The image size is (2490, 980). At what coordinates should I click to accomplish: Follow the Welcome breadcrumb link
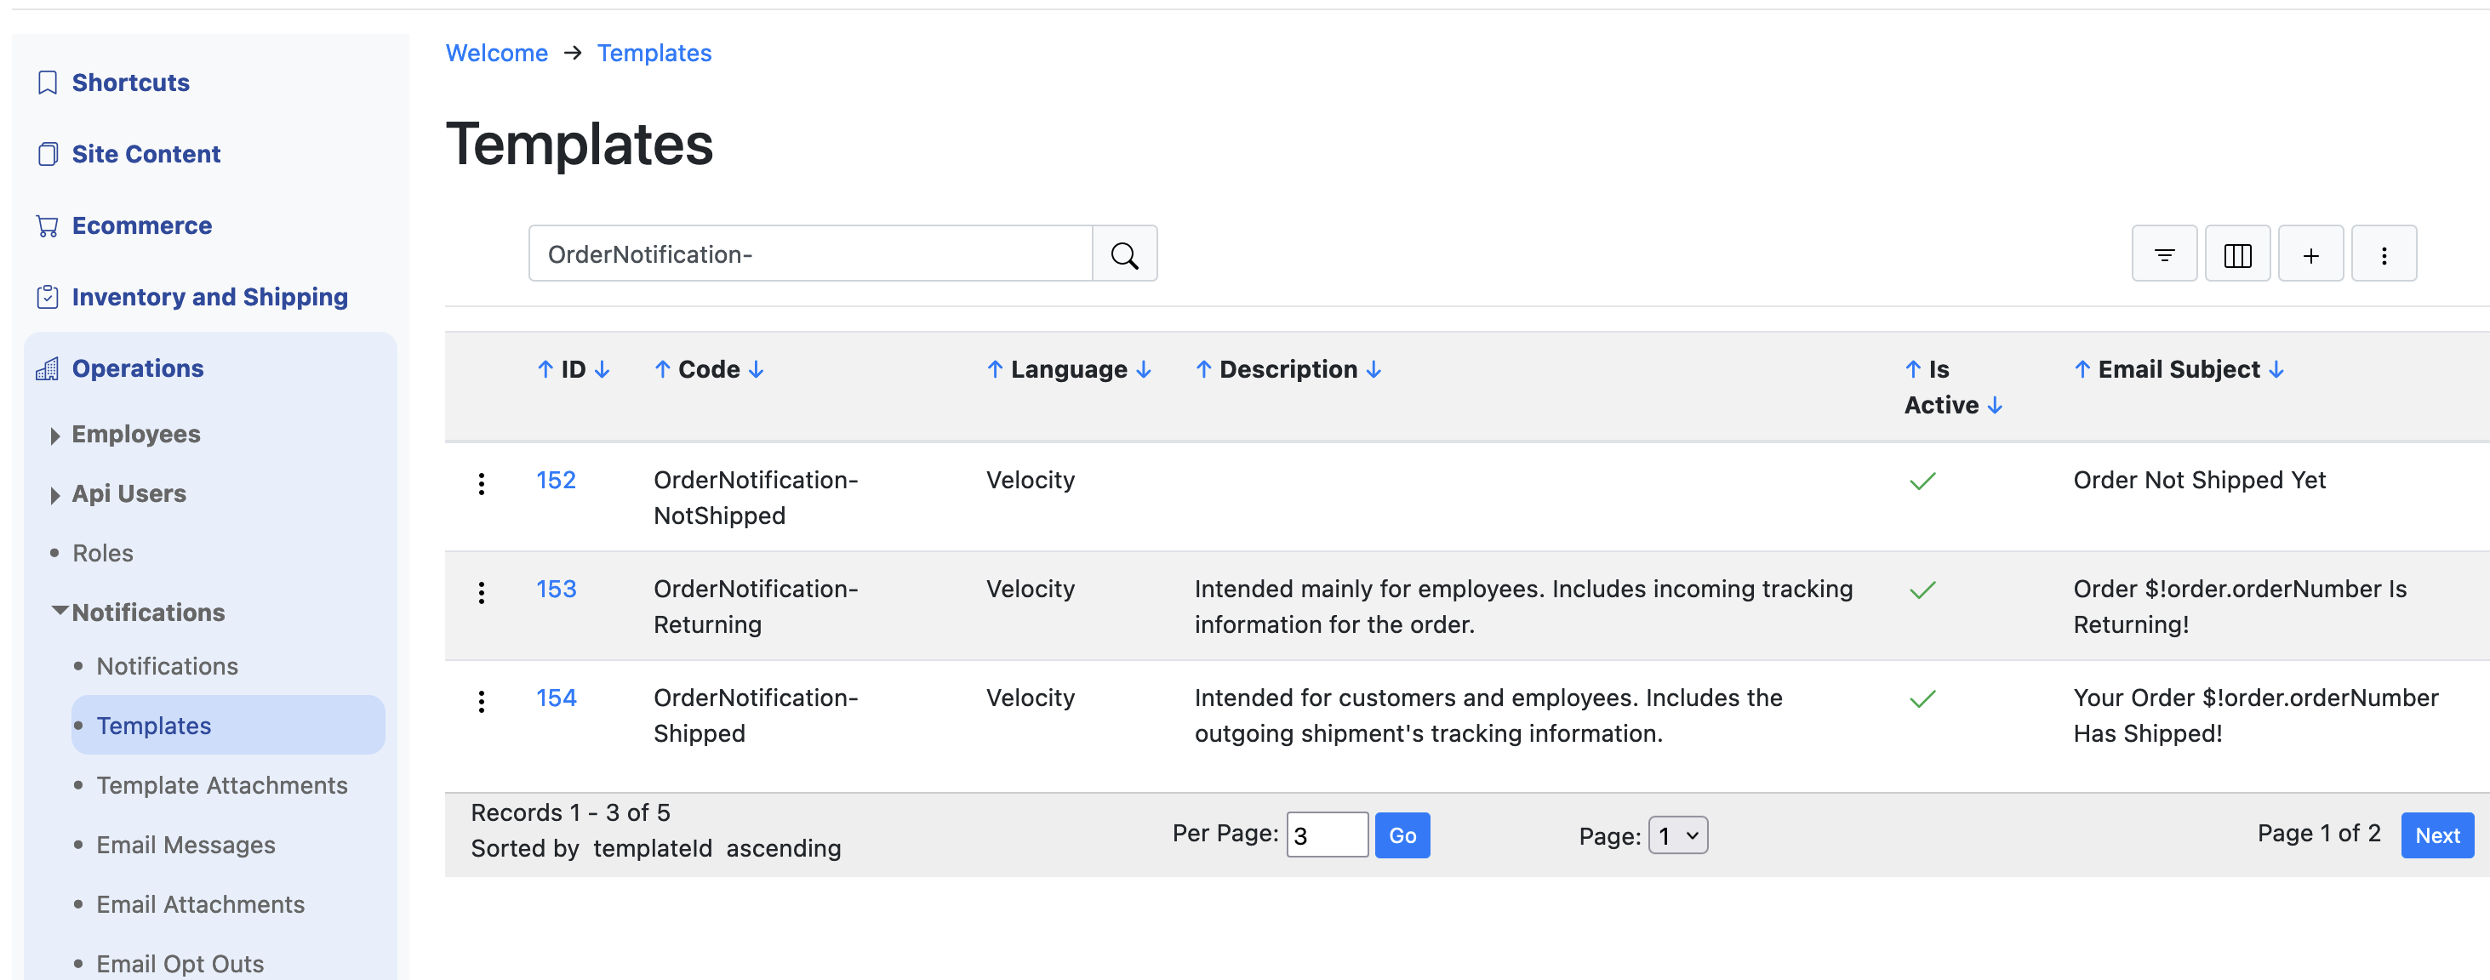coord(496,53)
